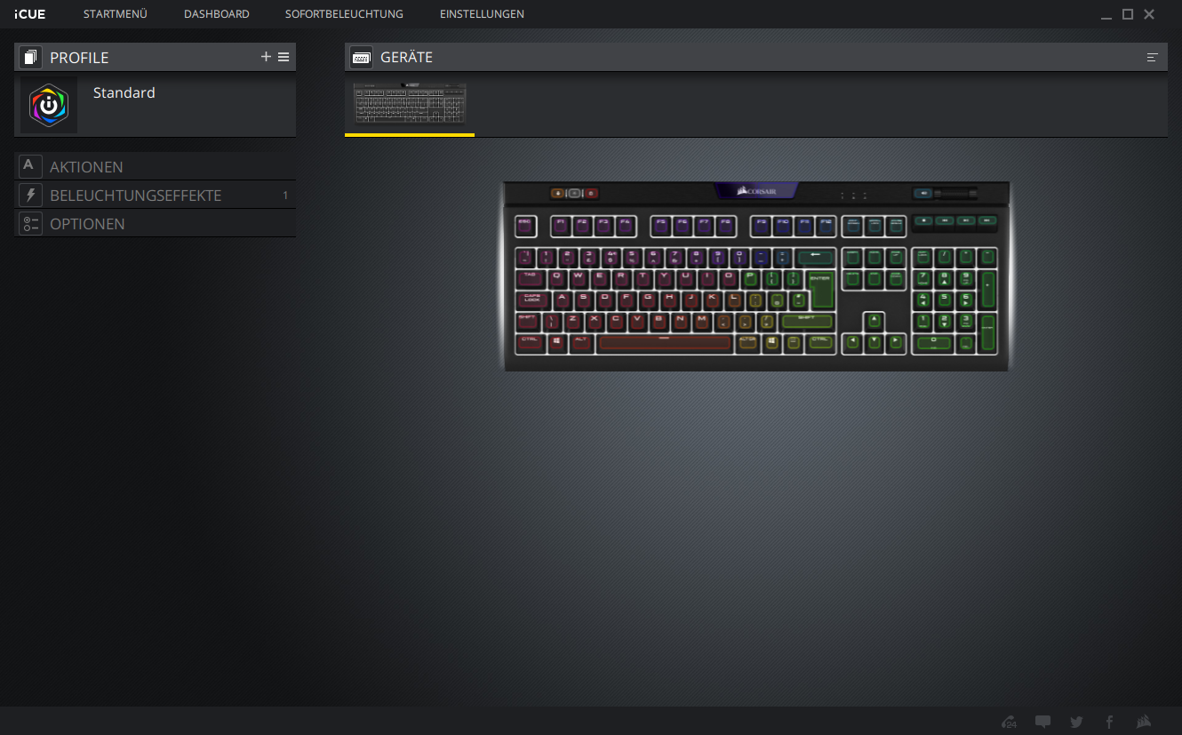Click the Aktionen 'A' icon
This screenshot has height=735, width=1182.
point(30,166)
